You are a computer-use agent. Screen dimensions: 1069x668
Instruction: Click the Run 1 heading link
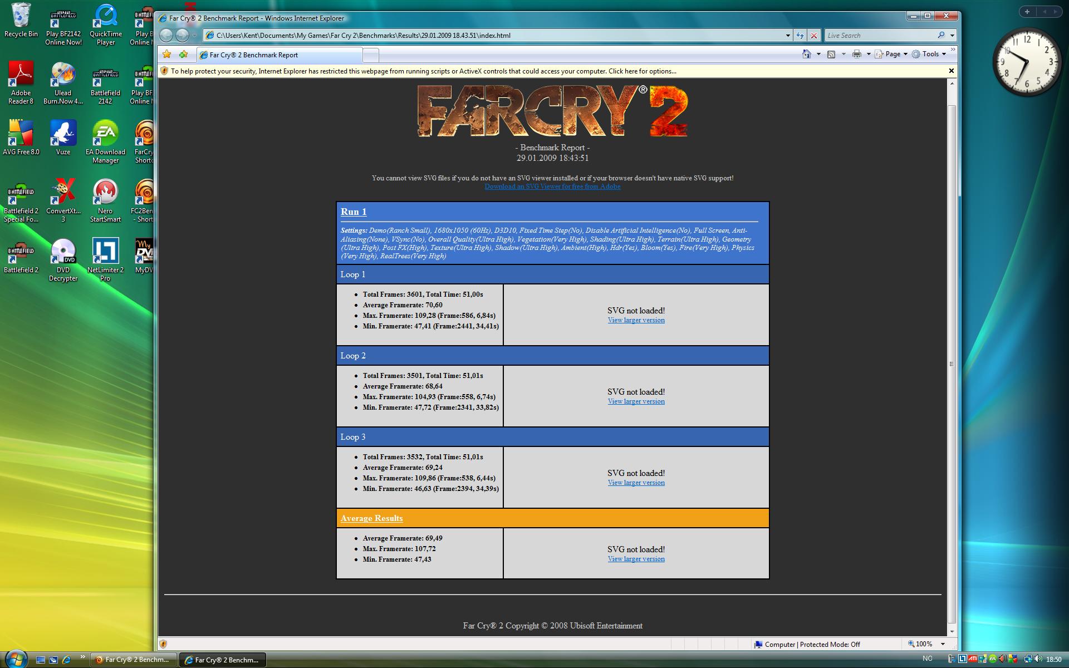[354, 212]
